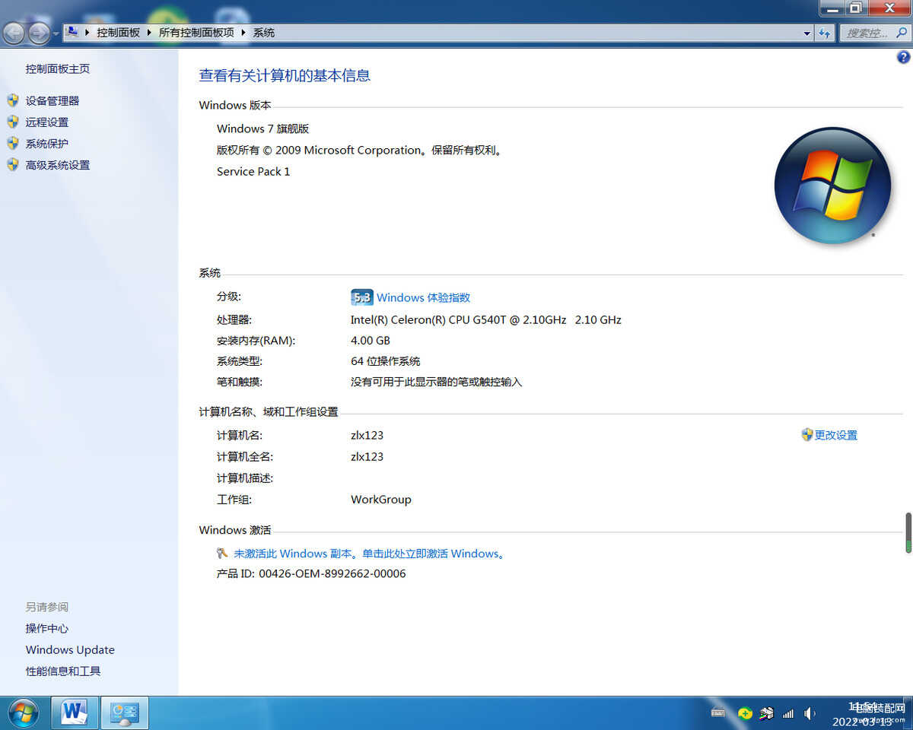Image resolution: width=913 pixels, height=730 pixels.
Task: Click the Microsoft Corporation copyright line
Action: pos(360,150)
